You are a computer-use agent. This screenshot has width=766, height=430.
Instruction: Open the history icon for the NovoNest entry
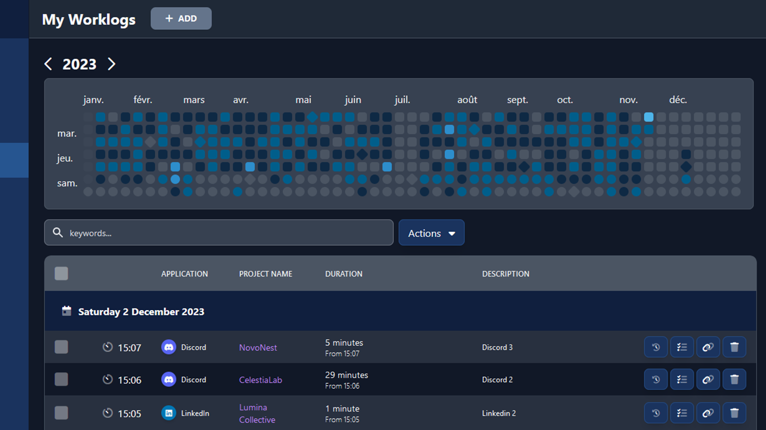(656, 347)
